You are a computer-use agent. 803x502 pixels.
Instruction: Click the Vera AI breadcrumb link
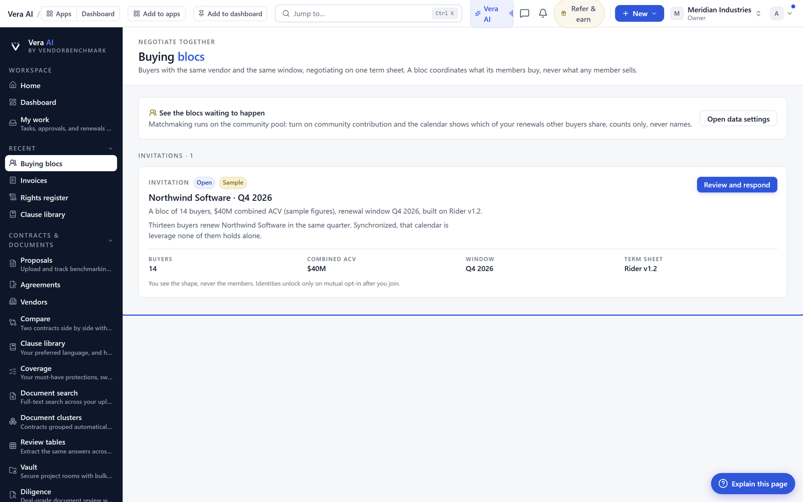pyautogui.click(x=20, y=14)
